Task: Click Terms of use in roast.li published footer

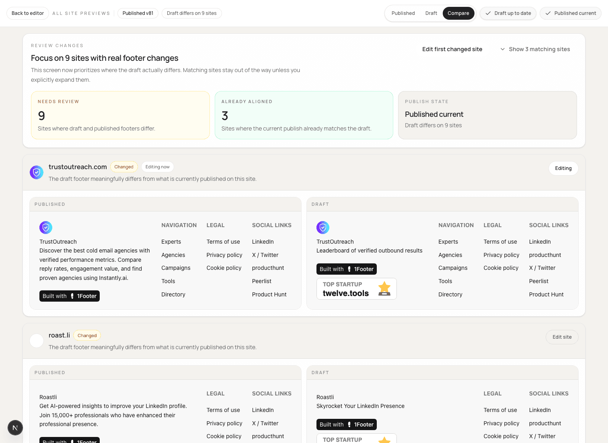Action: (x=223, y=410)
